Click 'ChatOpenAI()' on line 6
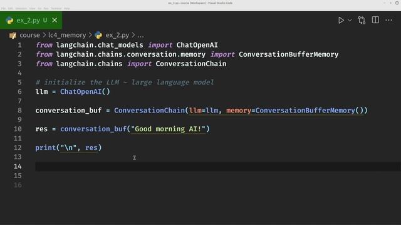The width and height of the screenshot is (401, 225). [85, 92]
